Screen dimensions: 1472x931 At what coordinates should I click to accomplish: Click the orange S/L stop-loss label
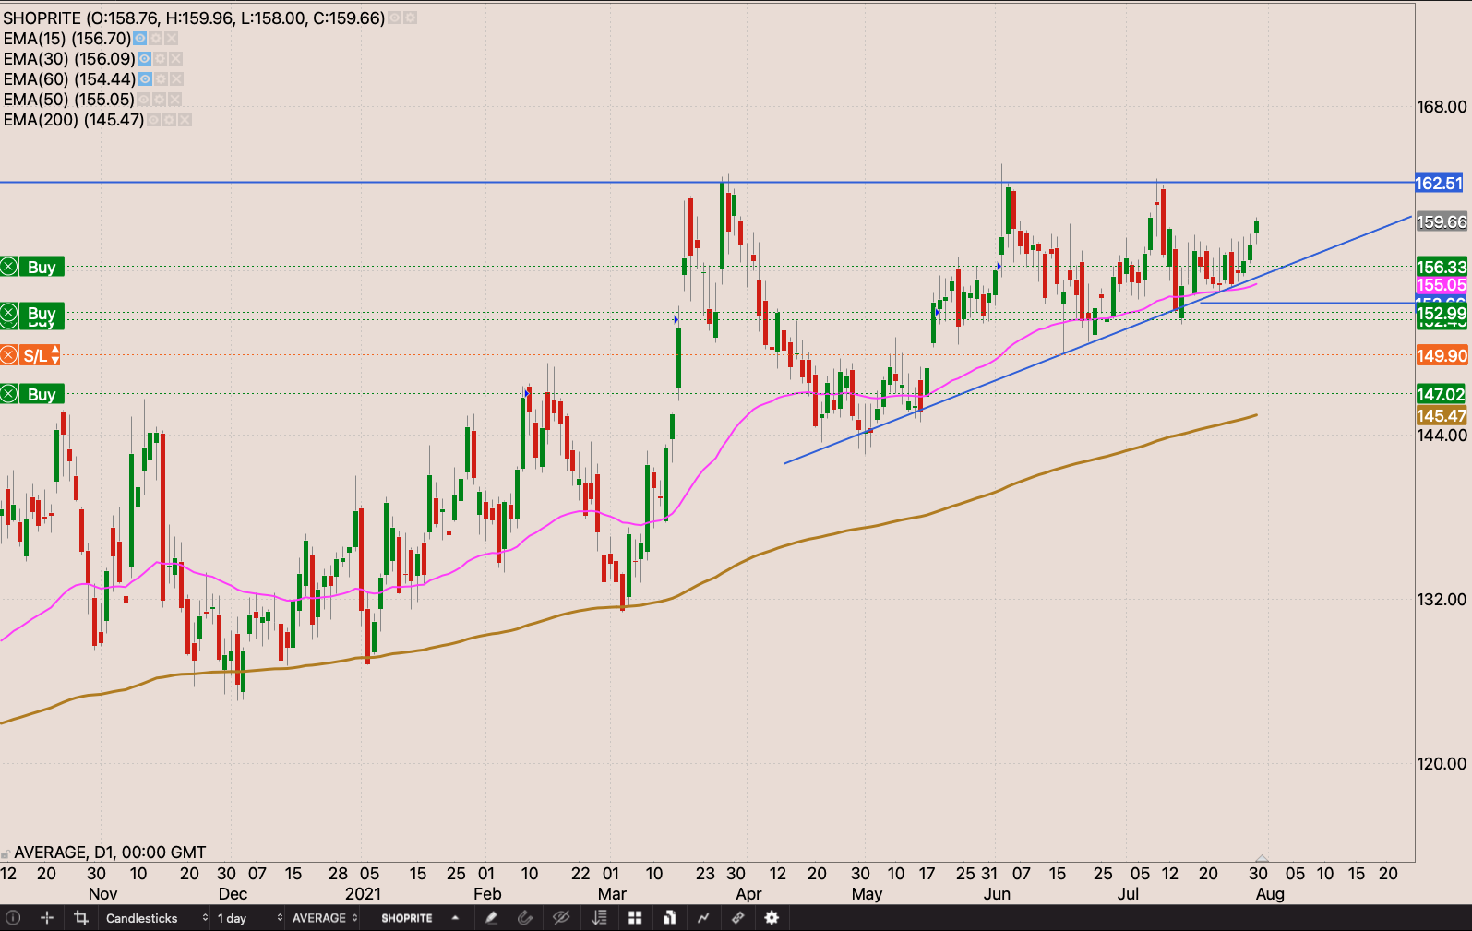click(36, 355)
